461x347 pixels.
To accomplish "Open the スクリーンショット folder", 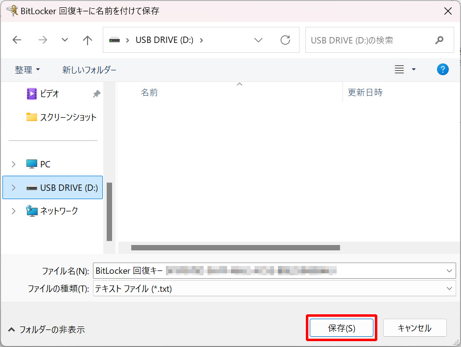I will (61, 117).
